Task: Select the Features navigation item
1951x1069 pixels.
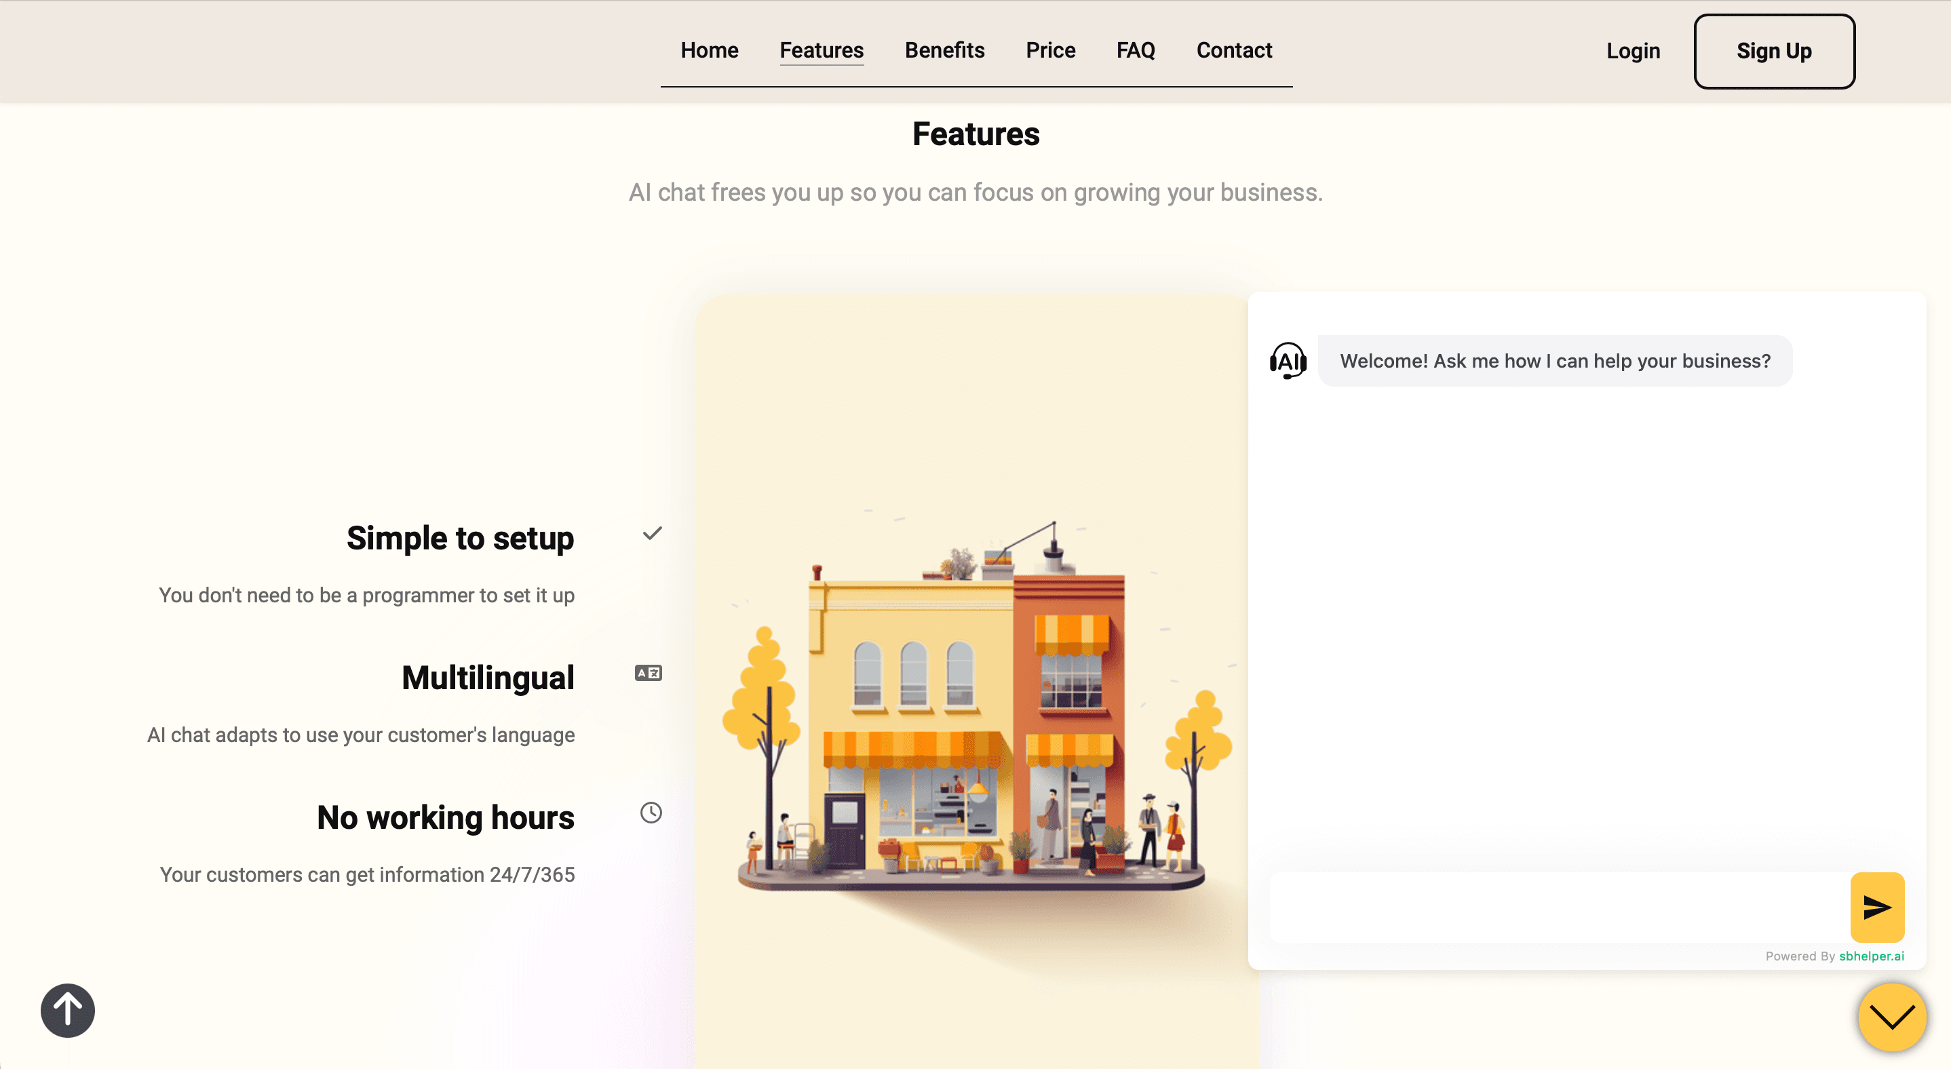Action: point(821,50)
